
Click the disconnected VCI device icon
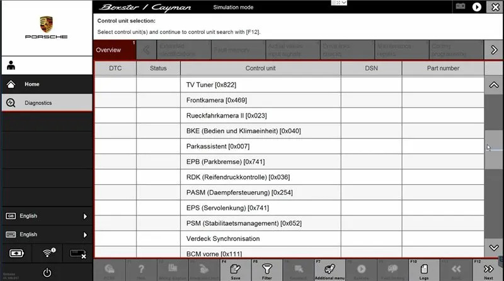click(x=77, y=254)
